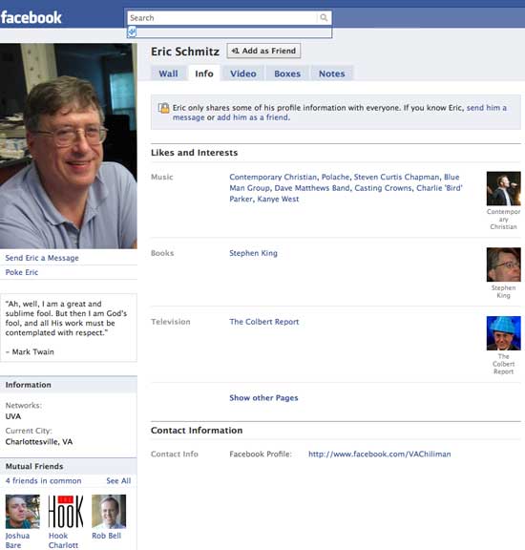
Task: Click Eric Schmitz's large profile photo
Action: [x=69, y=146]
